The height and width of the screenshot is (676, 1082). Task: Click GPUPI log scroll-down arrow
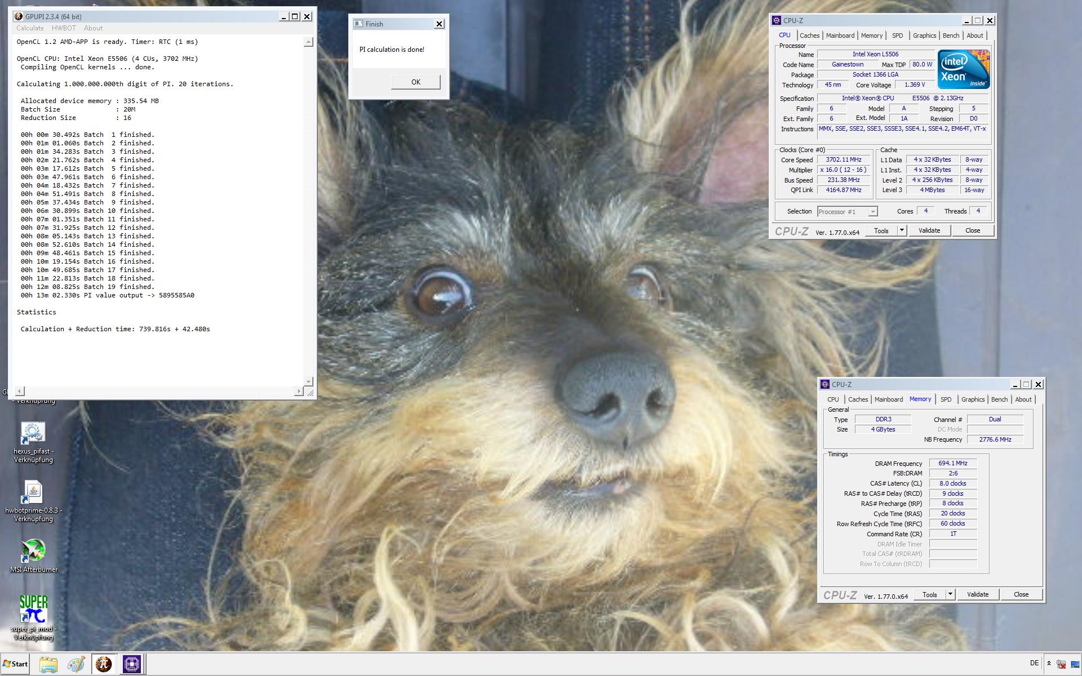pos(308,381)
